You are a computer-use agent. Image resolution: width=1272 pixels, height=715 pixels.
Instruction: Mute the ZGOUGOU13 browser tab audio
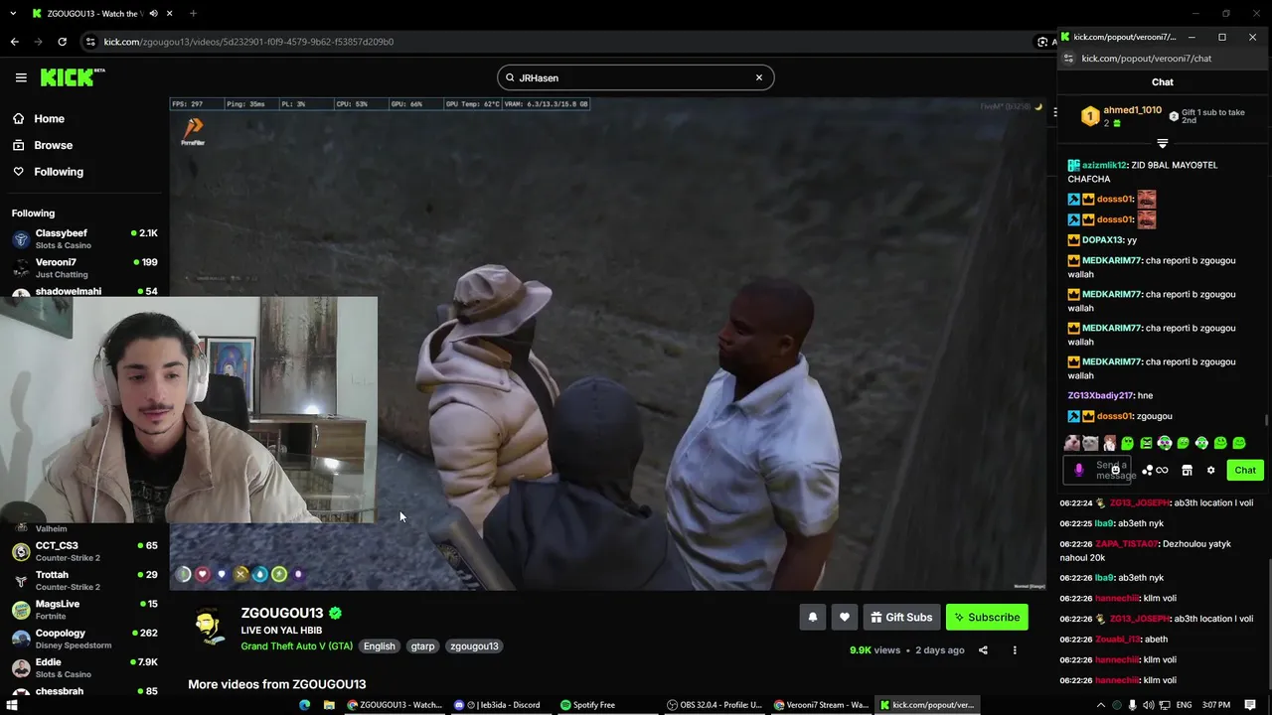(153, 14)
